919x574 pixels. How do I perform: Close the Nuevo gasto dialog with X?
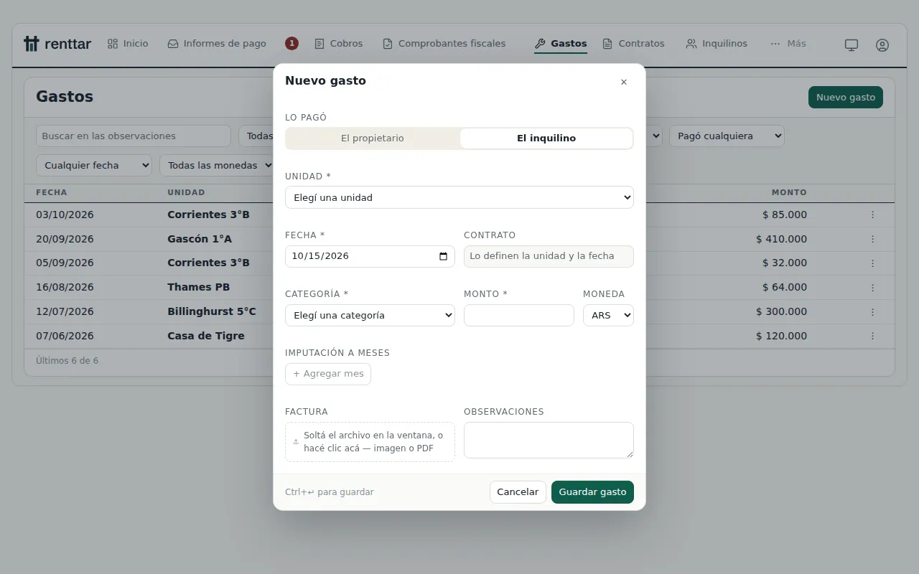click(624, 82)
